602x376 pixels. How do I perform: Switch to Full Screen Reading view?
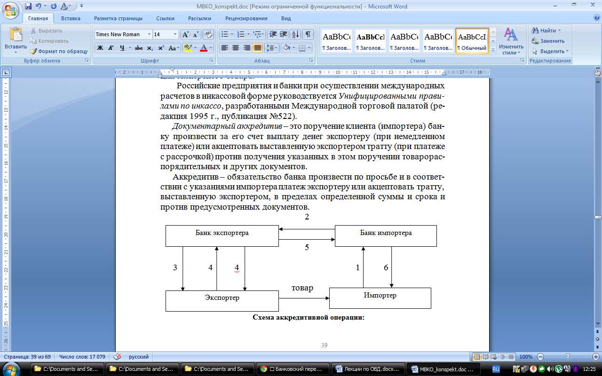pyautogui.click(x=485, y=357)
